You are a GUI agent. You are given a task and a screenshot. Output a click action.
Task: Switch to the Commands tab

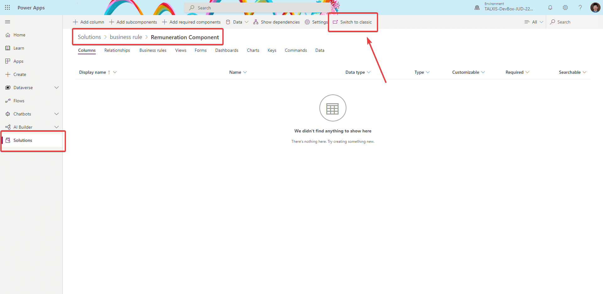tap(296, 50)
